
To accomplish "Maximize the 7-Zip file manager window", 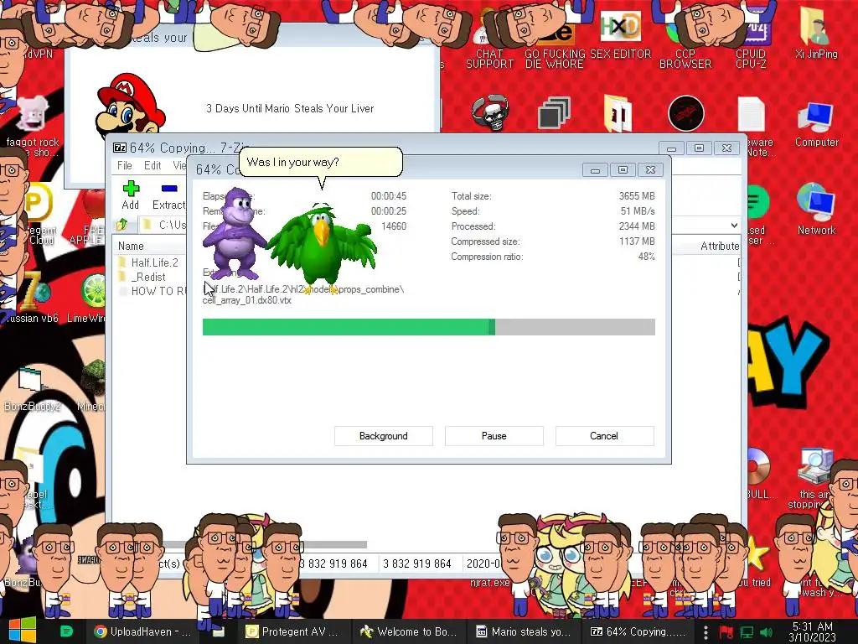I will click(x=699, y=148).
